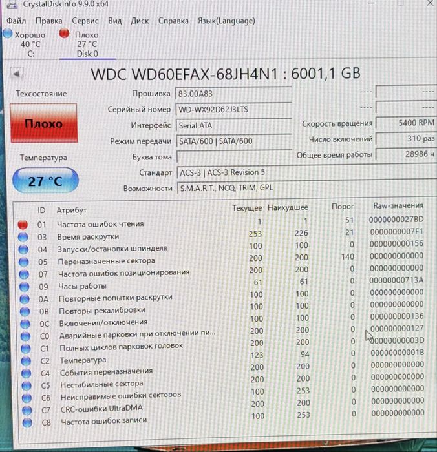The width and height of the screenshot is (437, 452).
Task: Click the blue icon for attribute C0
Action: coord(25,336)
